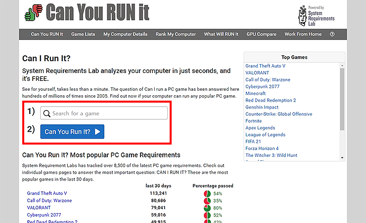Open Counter-Strike: Global Offensive link
Screen dimensions: 366x223
pyautogui.click(x=278, y=114)
